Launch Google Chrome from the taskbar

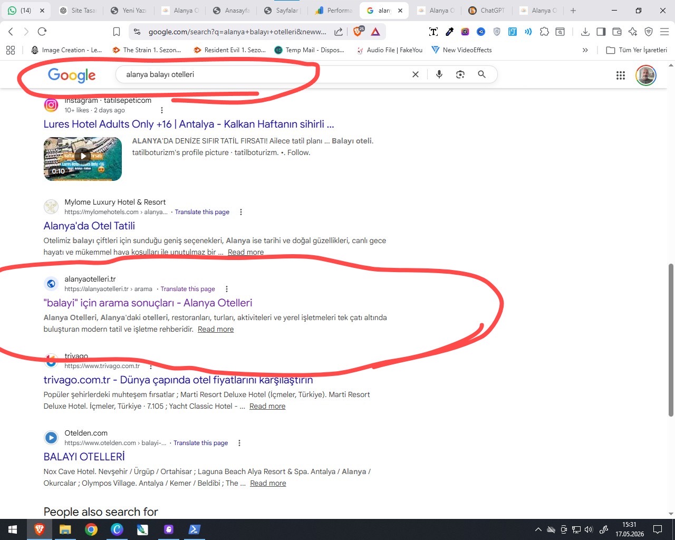point(91,529)
